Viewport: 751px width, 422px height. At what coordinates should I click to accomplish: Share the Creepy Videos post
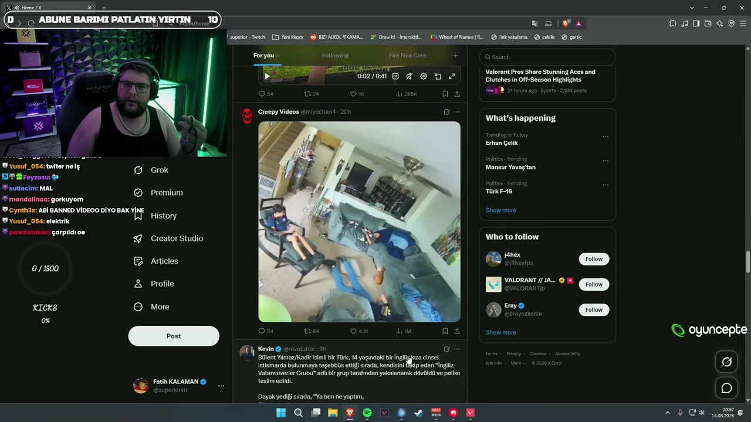(456, 331)
